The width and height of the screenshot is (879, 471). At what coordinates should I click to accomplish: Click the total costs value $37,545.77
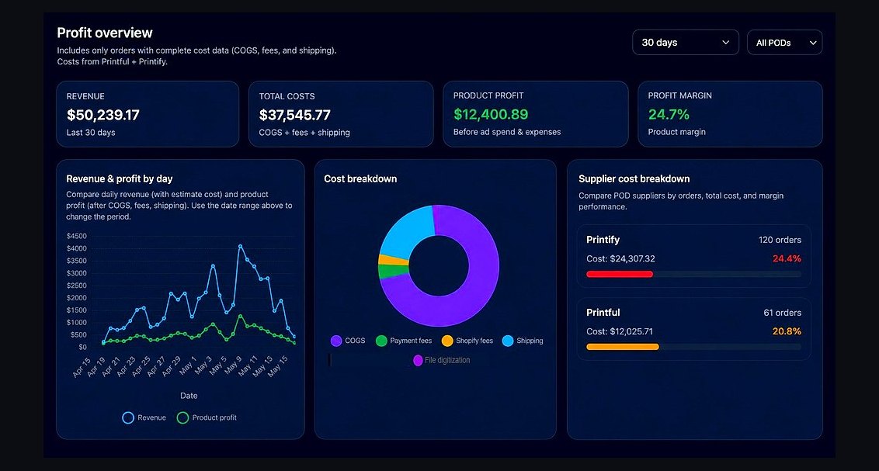tap(295, 115)
